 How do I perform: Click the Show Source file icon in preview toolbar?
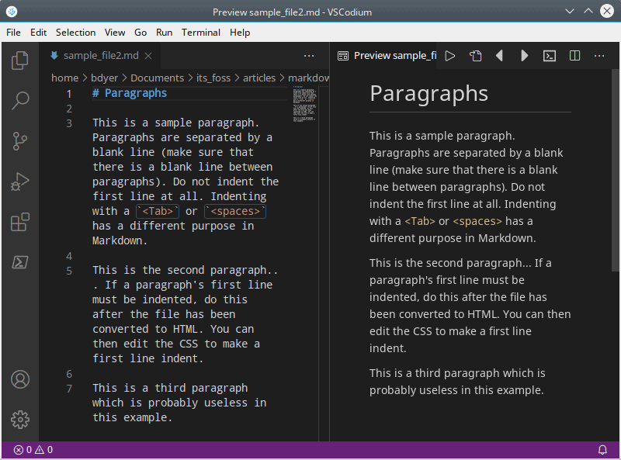click(475, 56)
